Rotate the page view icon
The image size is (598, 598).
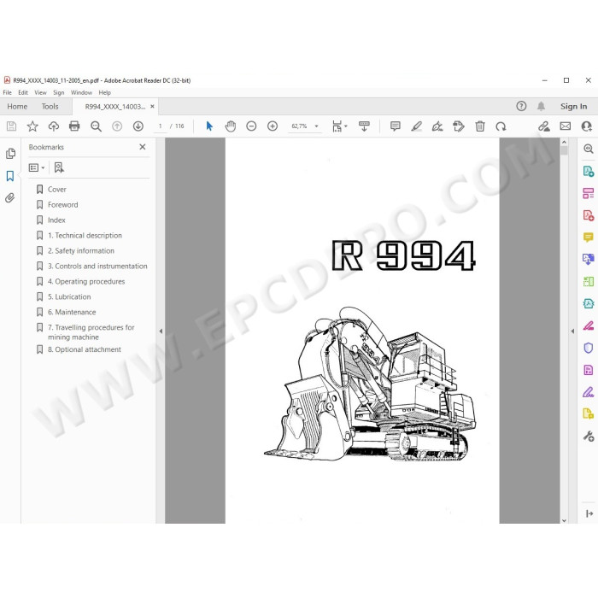[501, 126]
